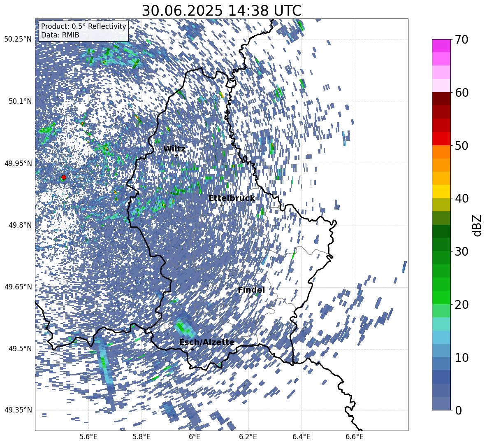Click the 49.95°N latitude label
Image resolution: width=487 pixels, height=445 pixels.
18,163
